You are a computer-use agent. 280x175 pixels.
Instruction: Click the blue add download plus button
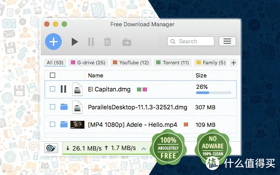coord(53,42)
